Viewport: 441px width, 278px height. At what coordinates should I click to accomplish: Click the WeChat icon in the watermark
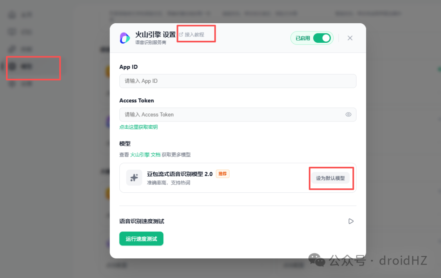tap(317, 260)
